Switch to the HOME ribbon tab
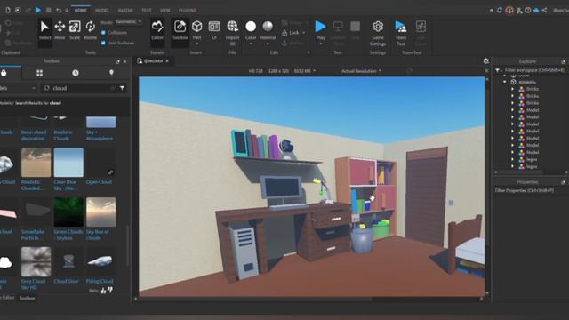Viewport: 569px width, 320px height. [81, 11]
